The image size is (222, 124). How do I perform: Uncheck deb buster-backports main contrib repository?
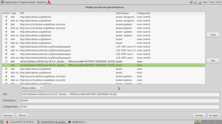(x=6, y=17)
